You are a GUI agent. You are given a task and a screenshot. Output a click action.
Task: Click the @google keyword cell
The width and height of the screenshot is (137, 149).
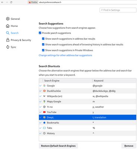click(98, 86)
